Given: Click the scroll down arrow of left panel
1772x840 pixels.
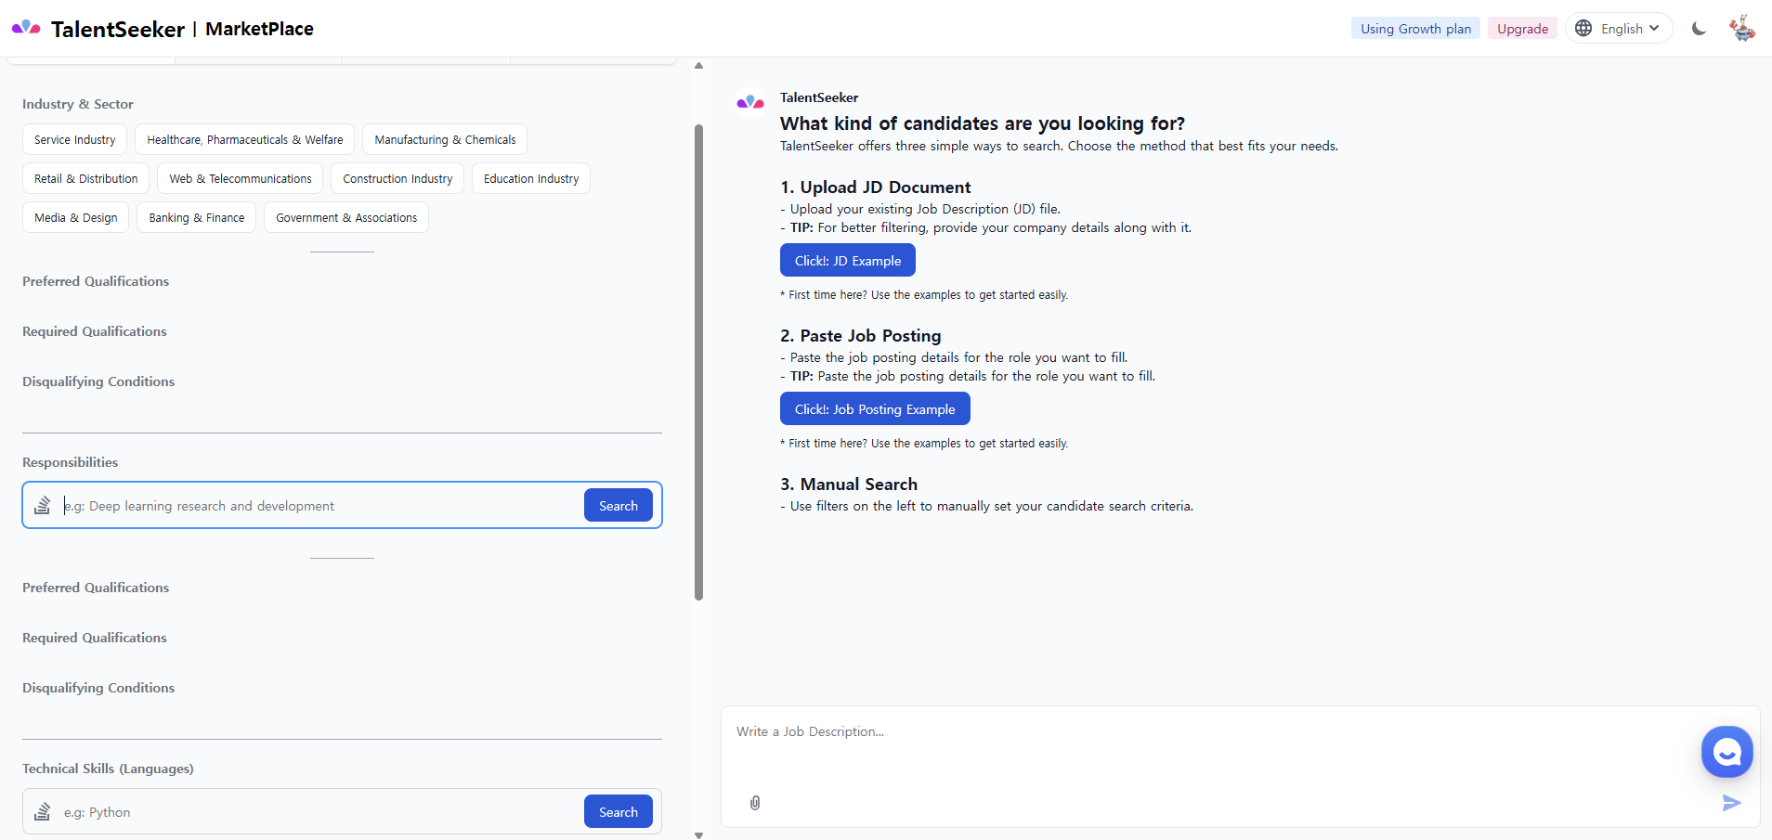Looking at the screenshot, I should coord(698,834).
